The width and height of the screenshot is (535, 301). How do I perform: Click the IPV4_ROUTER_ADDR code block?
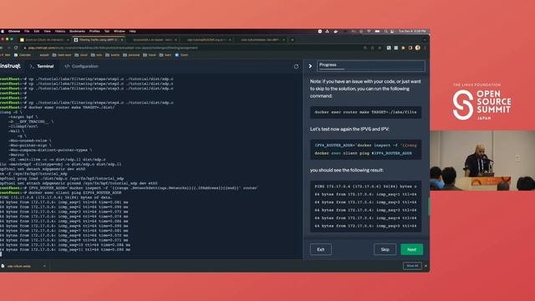(365, 150)
